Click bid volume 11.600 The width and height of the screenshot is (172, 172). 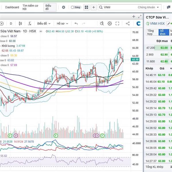point(150,61)
